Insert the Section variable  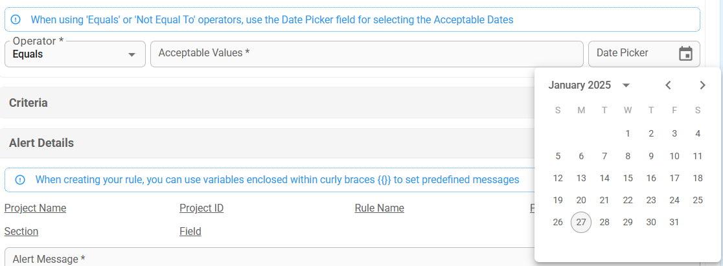point(21,232)
